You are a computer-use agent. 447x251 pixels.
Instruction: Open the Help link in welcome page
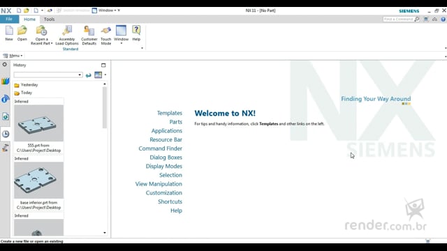(x=176, y=211)
